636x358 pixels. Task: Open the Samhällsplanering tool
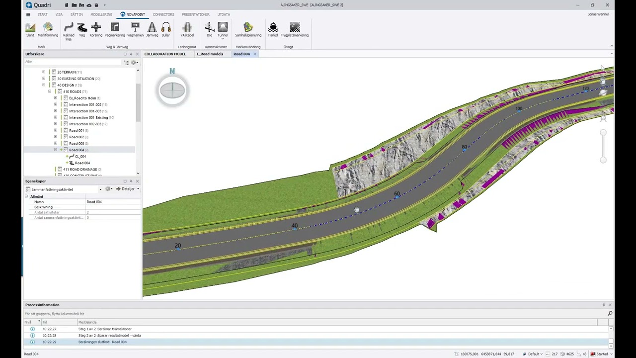pos(248,30)
